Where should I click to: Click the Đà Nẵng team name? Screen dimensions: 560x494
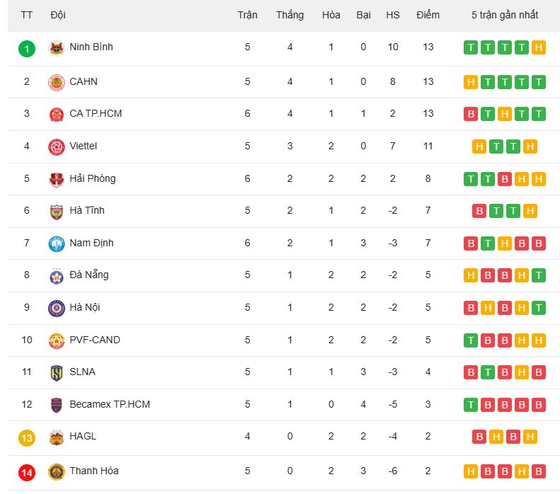click(89, 275)
